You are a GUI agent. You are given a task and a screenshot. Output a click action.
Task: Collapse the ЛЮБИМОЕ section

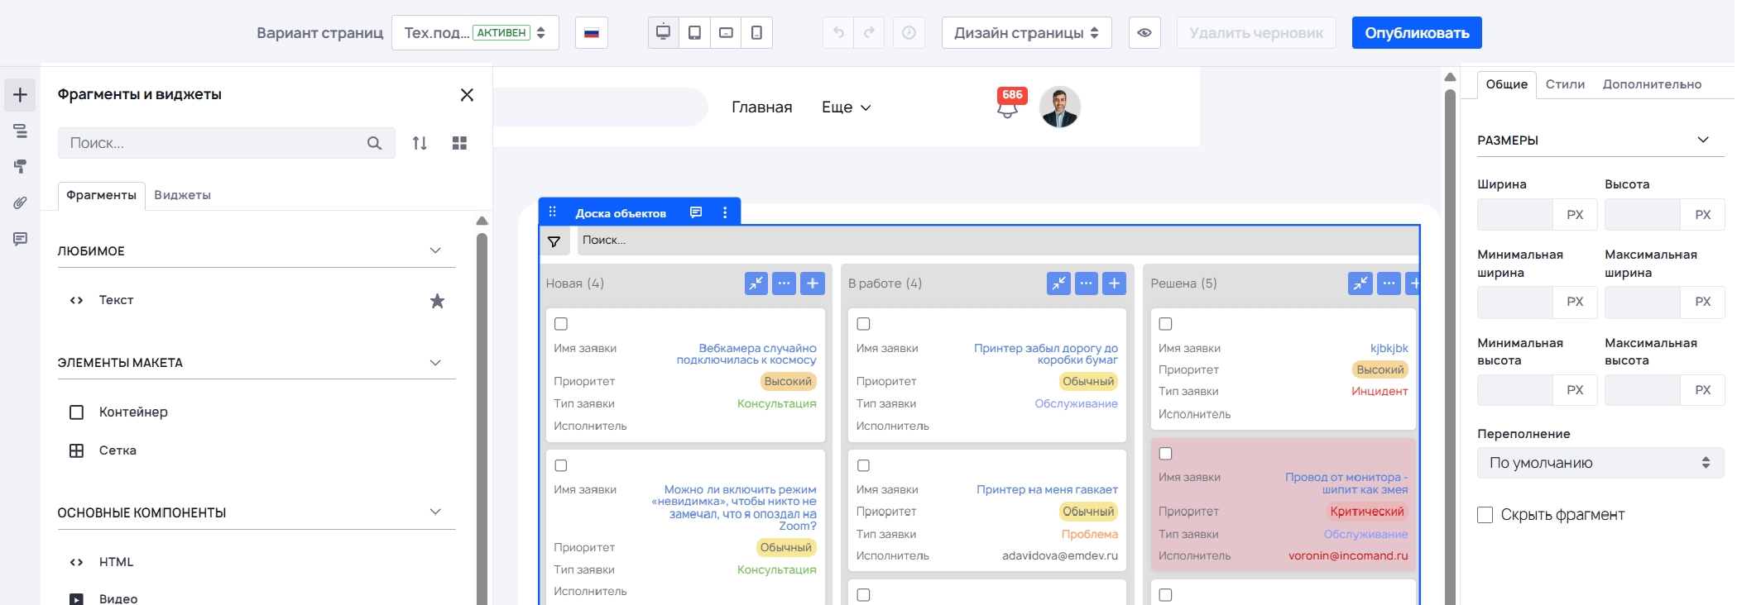click(435, 250)
